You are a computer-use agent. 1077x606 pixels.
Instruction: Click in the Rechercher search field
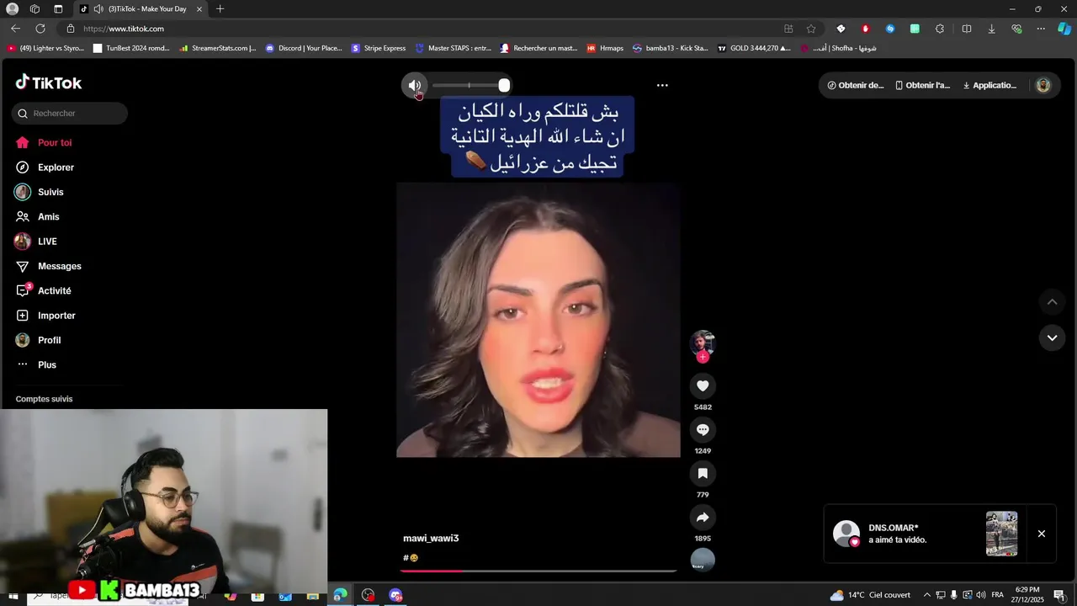point(70,113)
